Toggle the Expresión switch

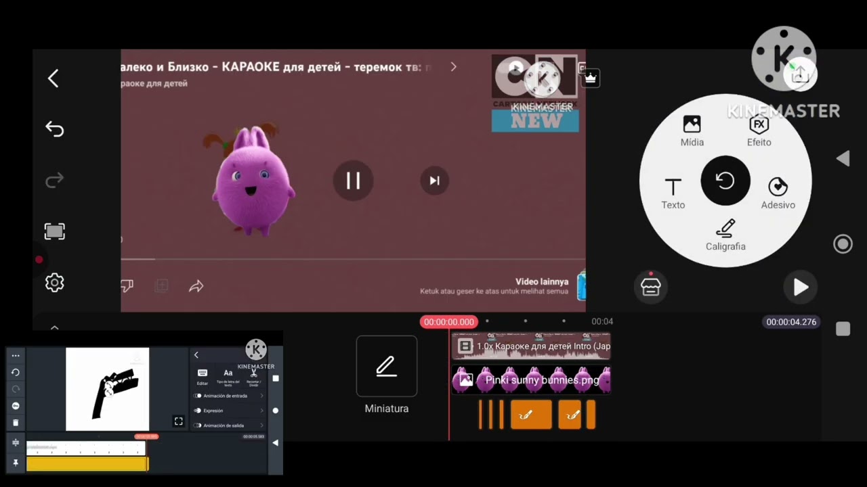tap(198, 411)
